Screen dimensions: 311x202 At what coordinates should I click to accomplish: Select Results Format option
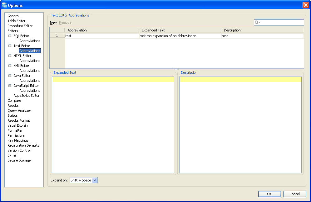pos(19,120)
